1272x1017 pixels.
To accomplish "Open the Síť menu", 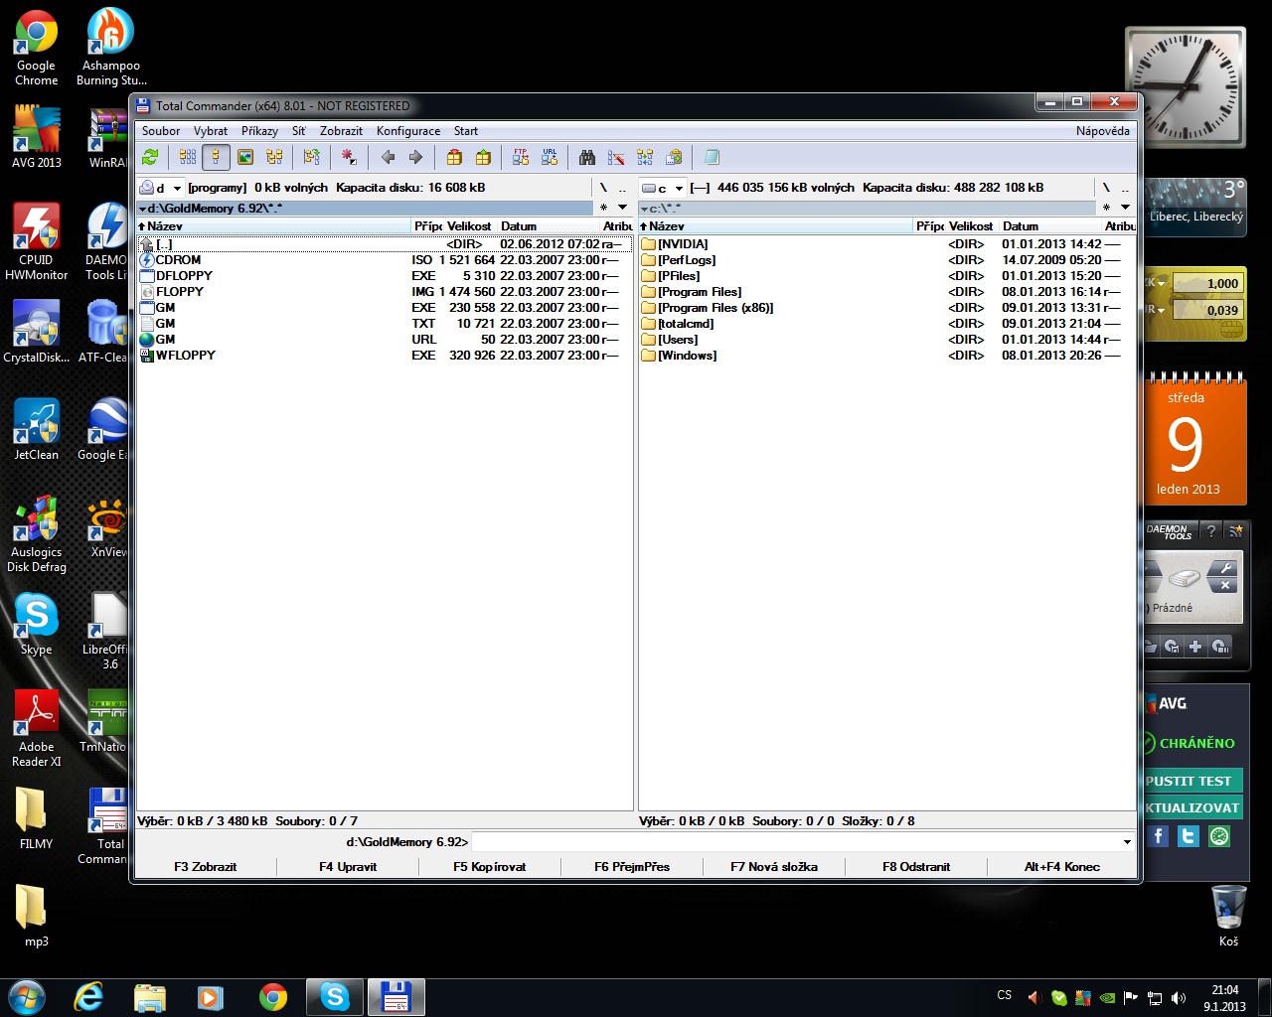I will coord(298,131).
